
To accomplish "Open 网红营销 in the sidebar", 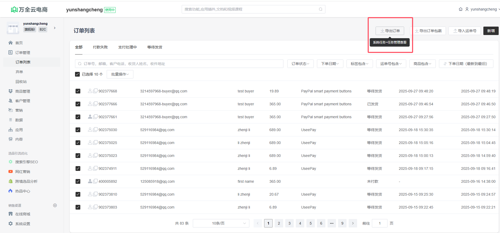I will (x=22, y=172).
